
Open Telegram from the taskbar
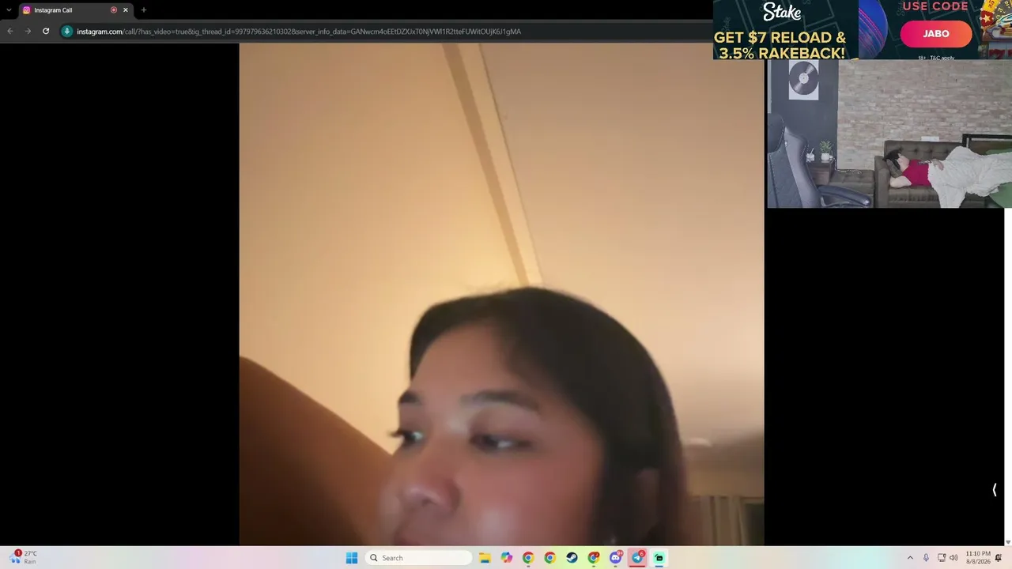pos(637,558)
